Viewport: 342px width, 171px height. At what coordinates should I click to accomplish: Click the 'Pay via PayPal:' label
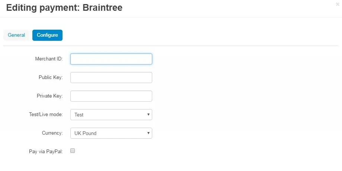point(46,151)
